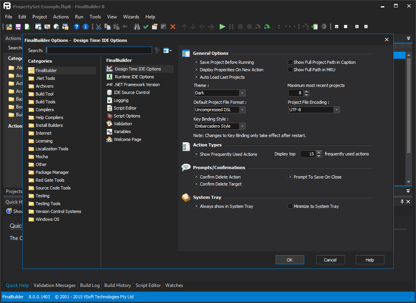Click the copy toolbar icon
This screenshot has width=416, height=303.
108,27
